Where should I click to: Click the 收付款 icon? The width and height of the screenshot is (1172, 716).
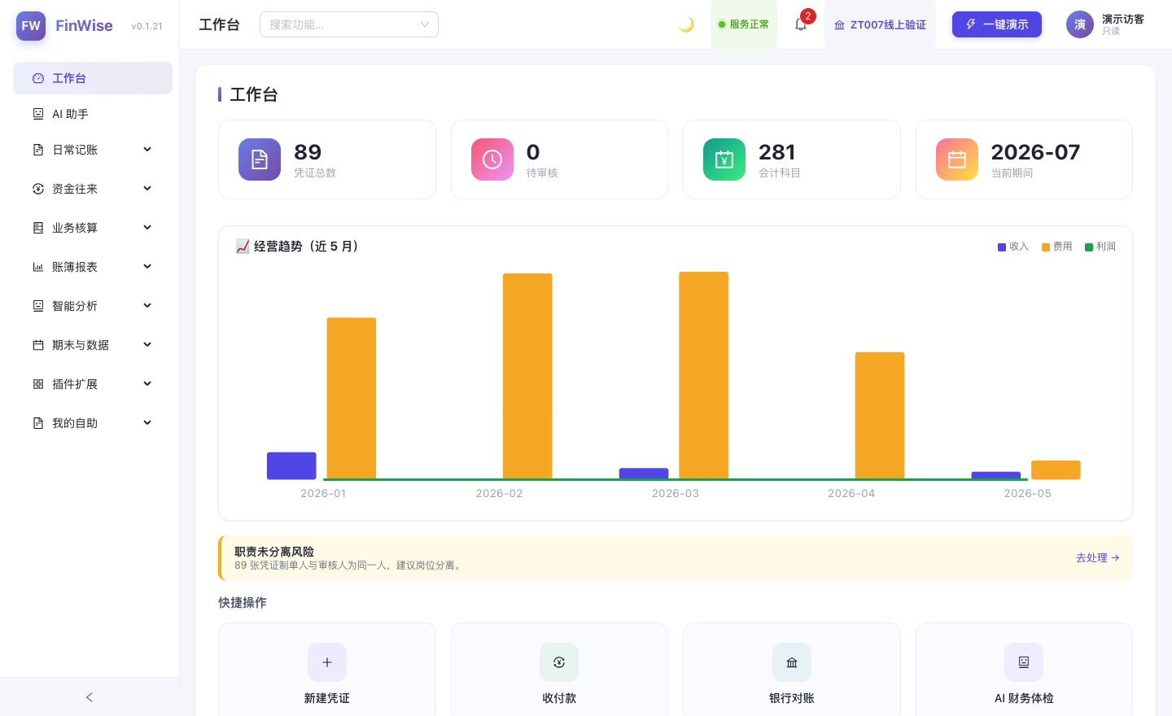(559, 662)
